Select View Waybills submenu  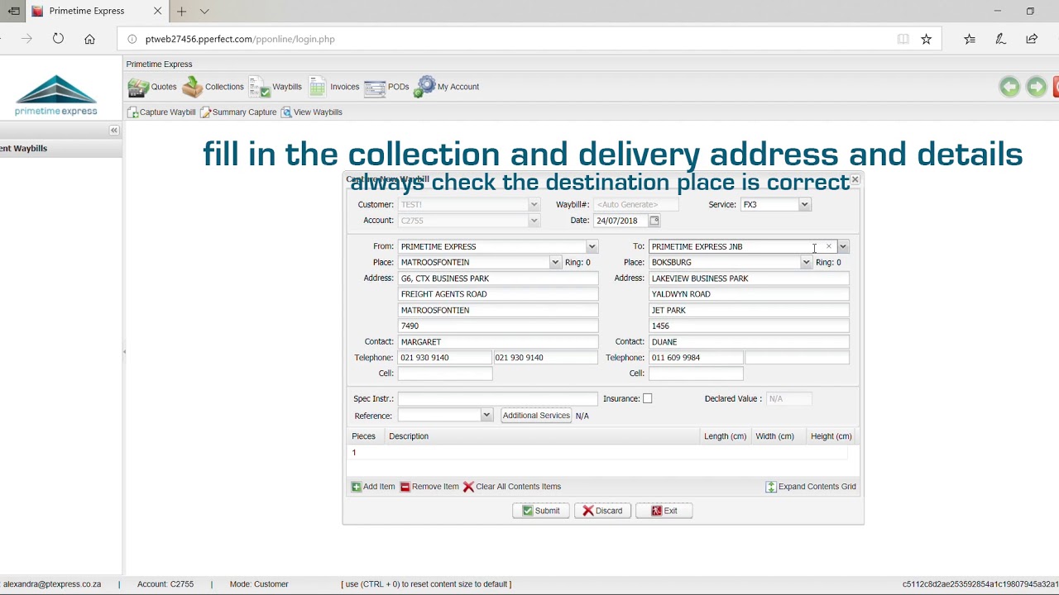311,112
